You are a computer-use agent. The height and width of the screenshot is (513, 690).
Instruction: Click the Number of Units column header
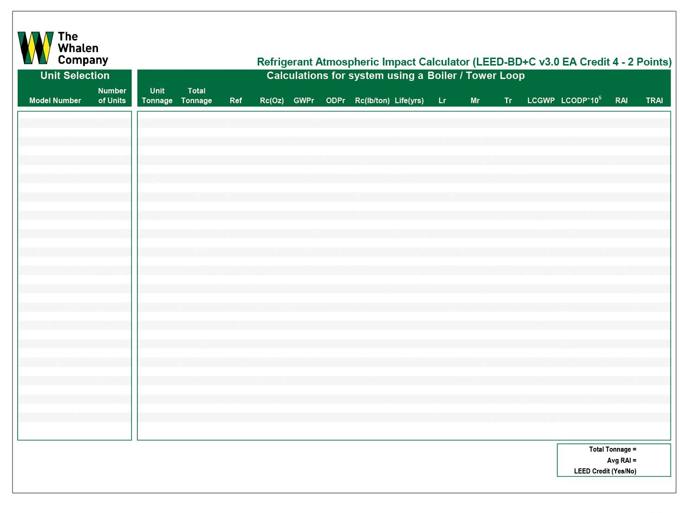112,96
